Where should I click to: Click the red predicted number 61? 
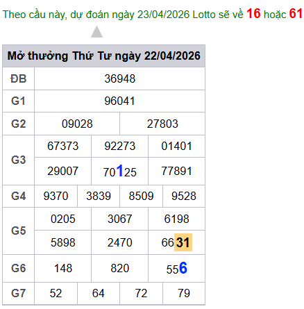point(296,14)
